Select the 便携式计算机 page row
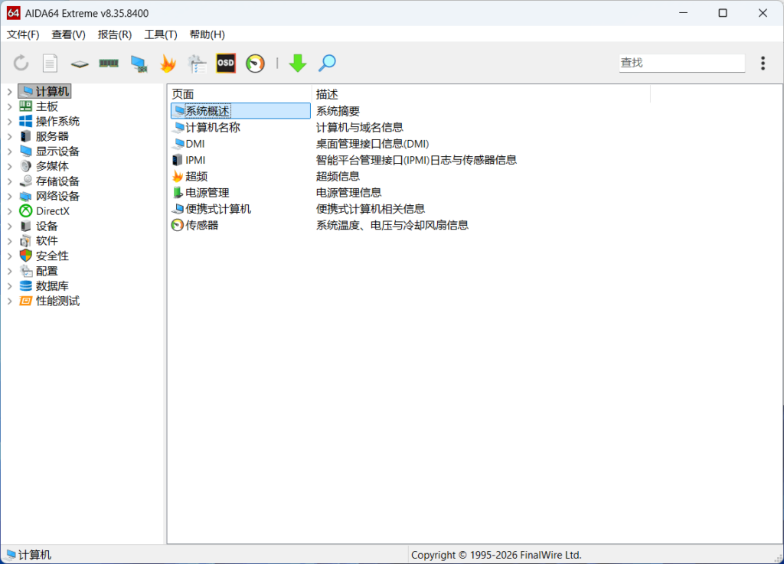 pyautogui.click(x=240, y=209)
